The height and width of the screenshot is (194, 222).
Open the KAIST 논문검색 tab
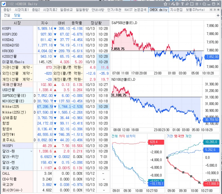point(135,10)
